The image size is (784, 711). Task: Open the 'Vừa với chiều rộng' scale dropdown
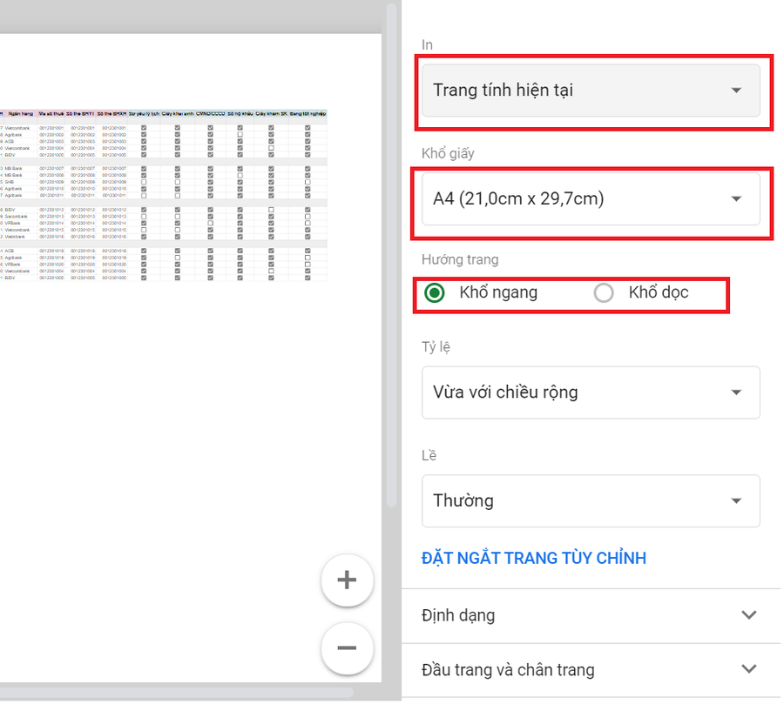(591, 392)
